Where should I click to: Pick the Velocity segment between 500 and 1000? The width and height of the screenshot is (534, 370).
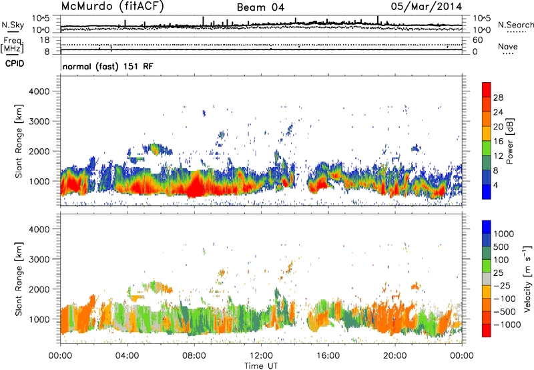487,240
